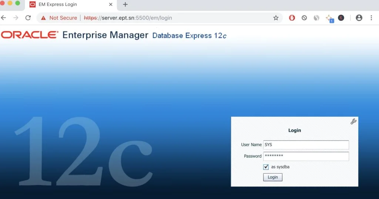Open the crossed-circle blocker extension icon
The width and height of the screenshot is (379, 199).
pyautogui.click(x=304, y=18)
